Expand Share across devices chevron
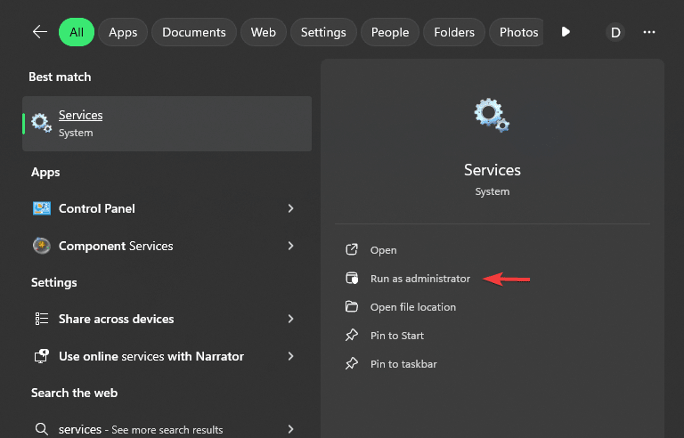Image resolution: width=684 pixels, height=438 pixels. click(290, 319)
